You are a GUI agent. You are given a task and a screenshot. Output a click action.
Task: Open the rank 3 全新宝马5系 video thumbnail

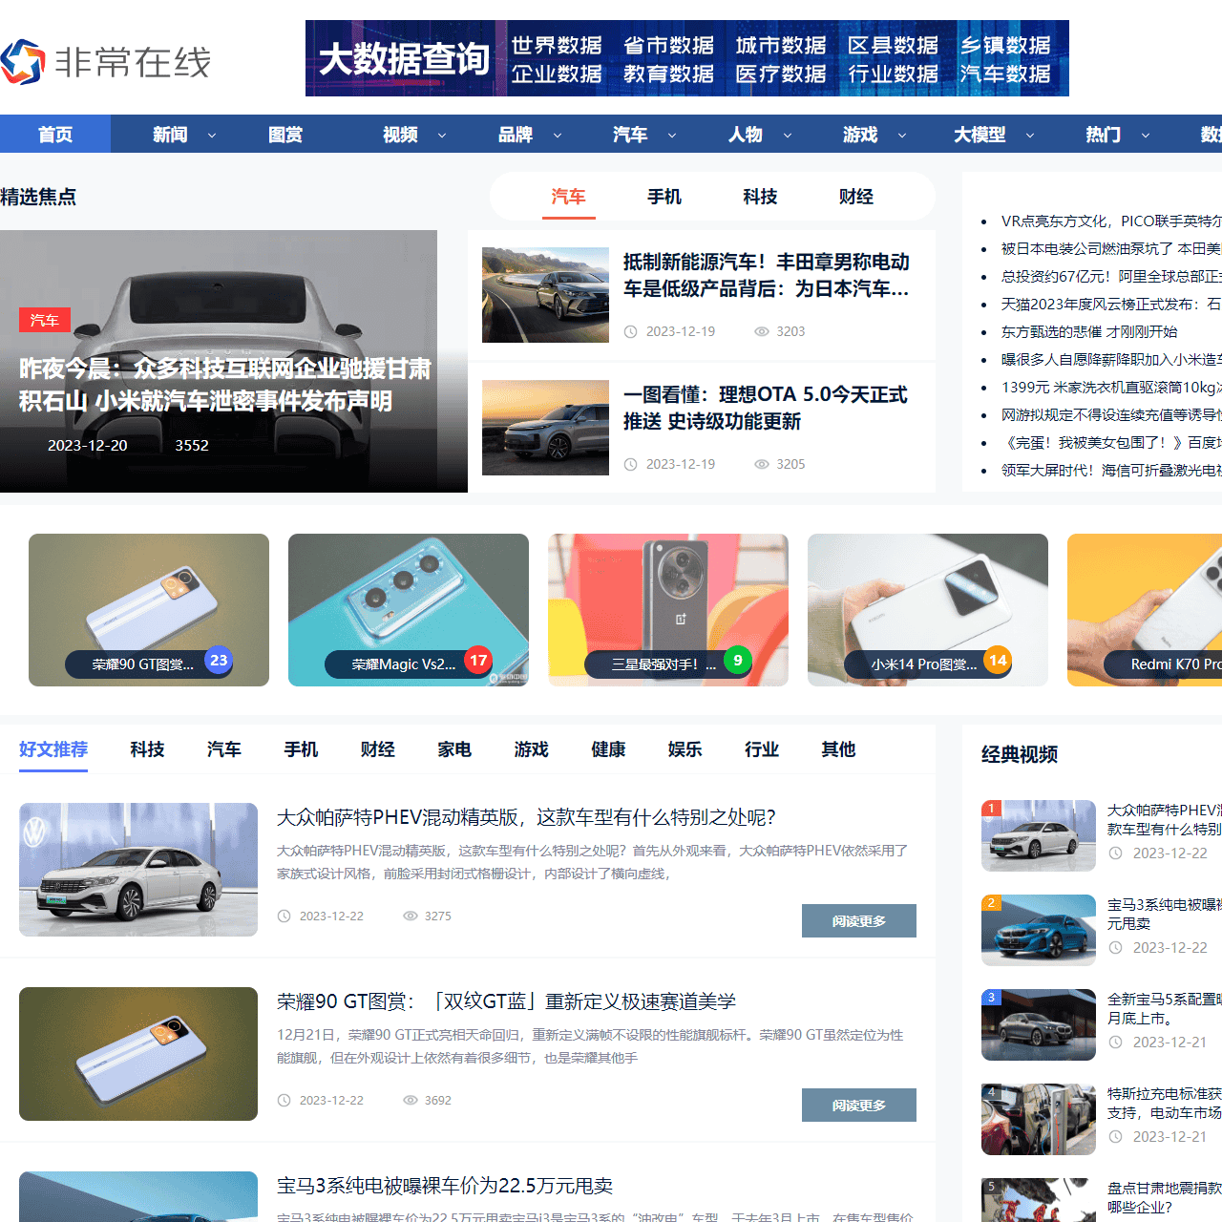coord(1039,1024)
